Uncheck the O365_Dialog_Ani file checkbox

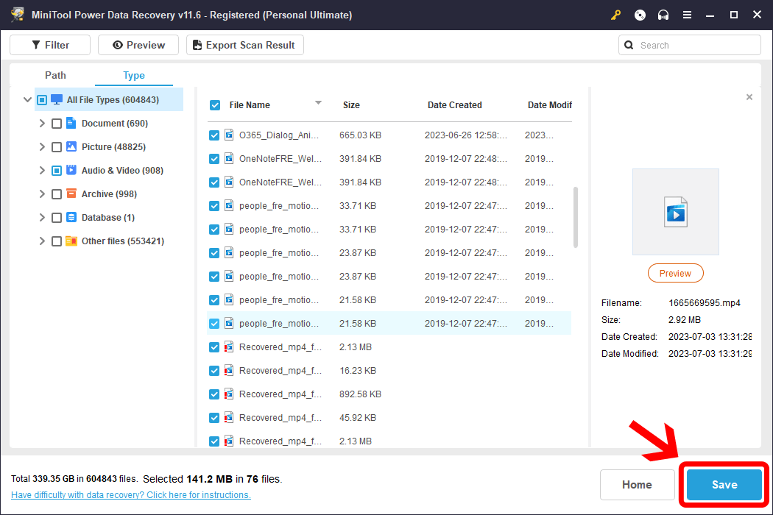click(214, 135)
